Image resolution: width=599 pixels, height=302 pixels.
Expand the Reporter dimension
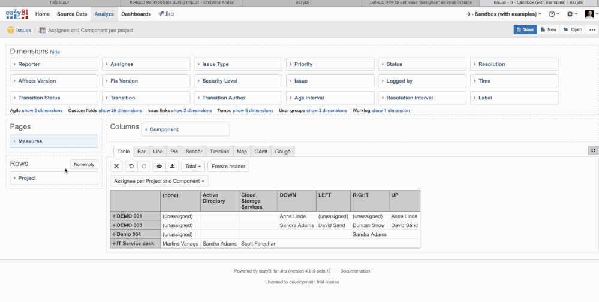[54, 64]
